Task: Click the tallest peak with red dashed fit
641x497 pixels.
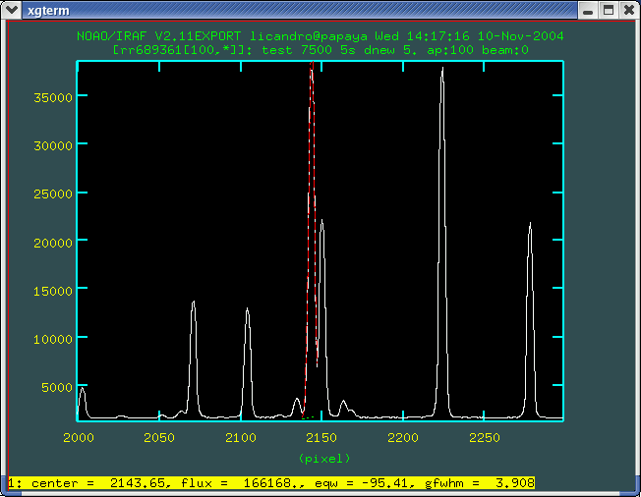Action: 312,71
